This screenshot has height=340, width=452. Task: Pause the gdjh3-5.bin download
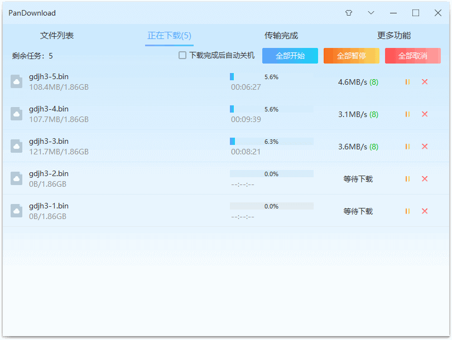pos(407,82)
